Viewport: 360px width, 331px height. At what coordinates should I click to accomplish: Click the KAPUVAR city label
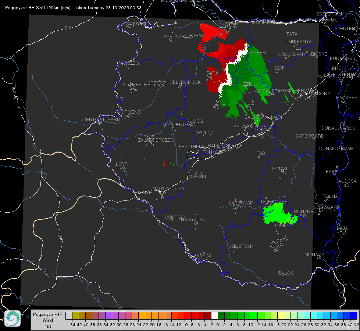point(174,37)
